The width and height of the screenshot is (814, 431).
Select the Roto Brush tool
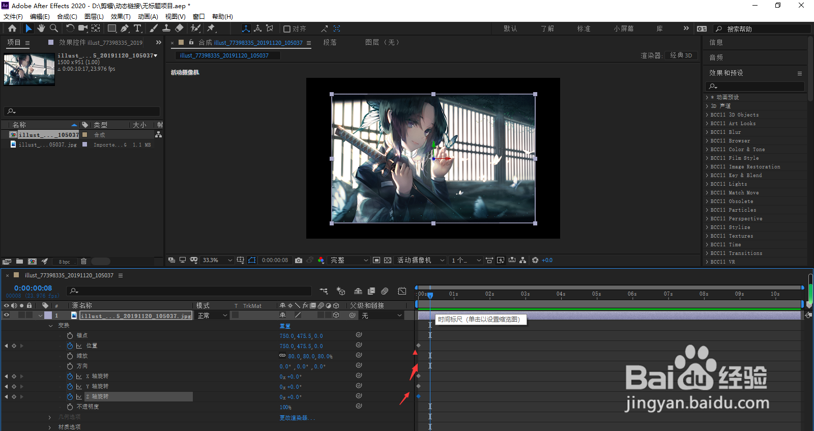click(195, 28)
